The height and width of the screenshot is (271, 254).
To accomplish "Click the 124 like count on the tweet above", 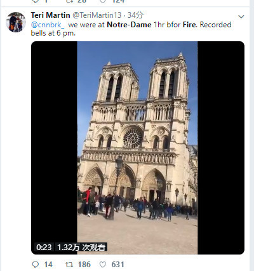I will click(x=117, y=1).
